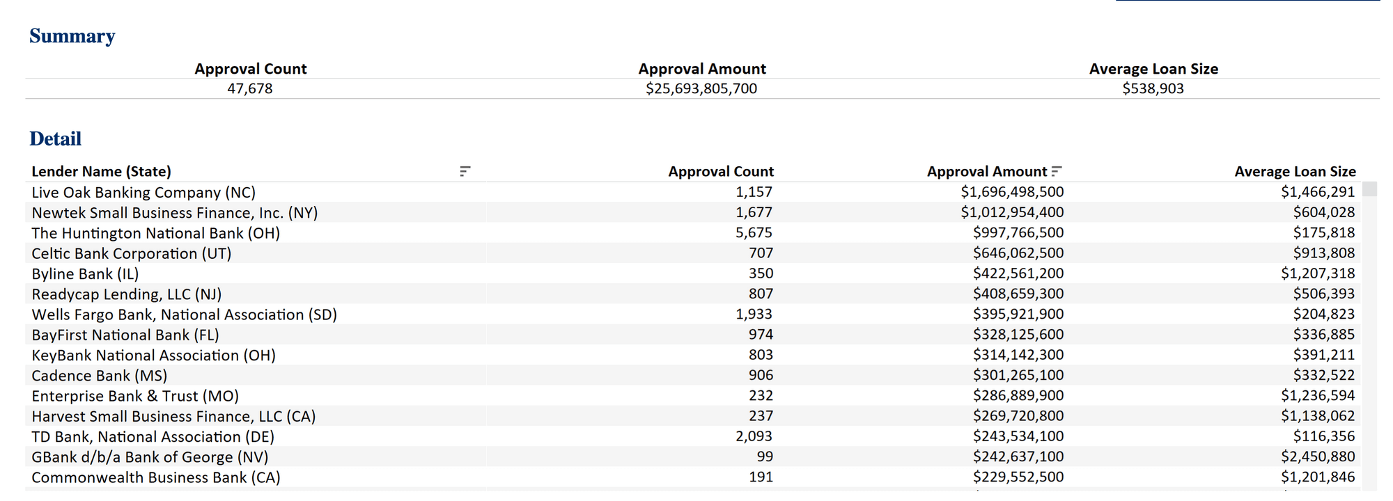
Task: Click average loan size $604,028
Action: point(1324,212)
